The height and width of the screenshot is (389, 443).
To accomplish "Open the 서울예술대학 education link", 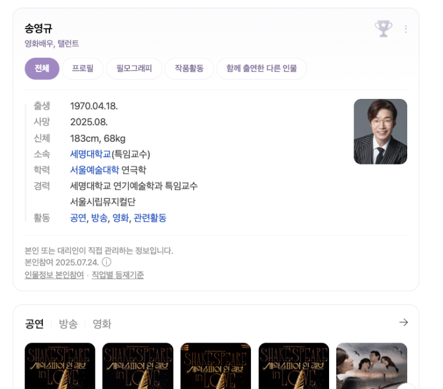I will pos(94,170).
